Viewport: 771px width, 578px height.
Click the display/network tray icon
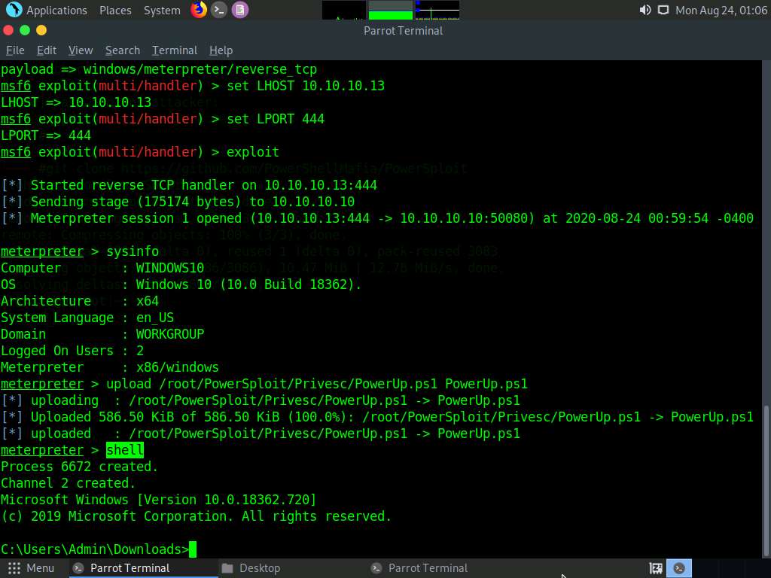[x=663, y=10]
